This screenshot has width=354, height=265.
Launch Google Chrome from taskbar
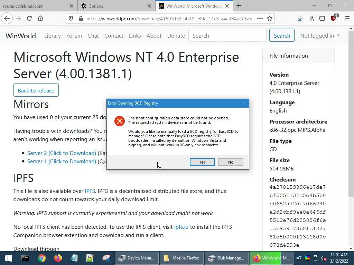tap(41, 258)
